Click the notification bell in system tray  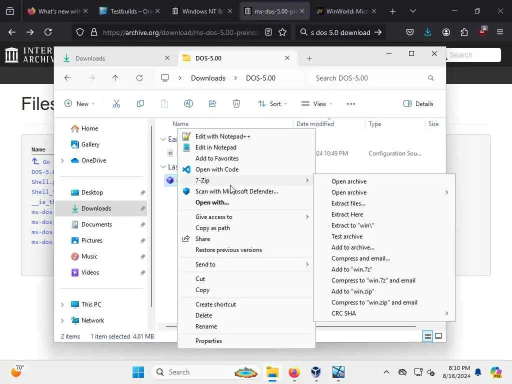tap(478, 372)
